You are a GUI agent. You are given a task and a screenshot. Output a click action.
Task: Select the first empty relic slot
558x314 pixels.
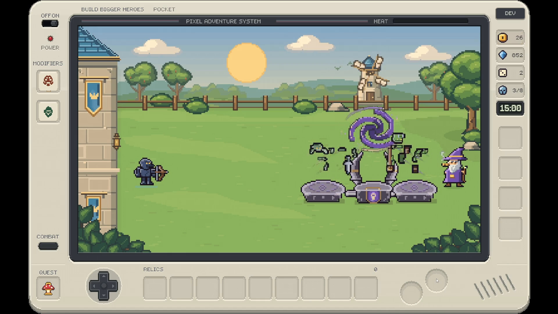[155, 288]
